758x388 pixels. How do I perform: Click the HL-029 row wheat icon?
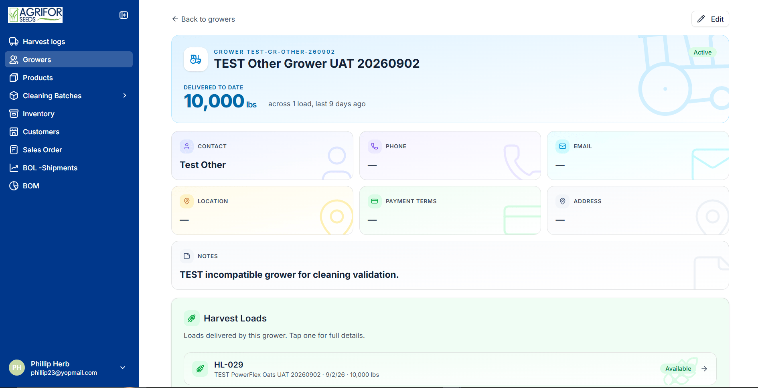[x=200, y=369]
